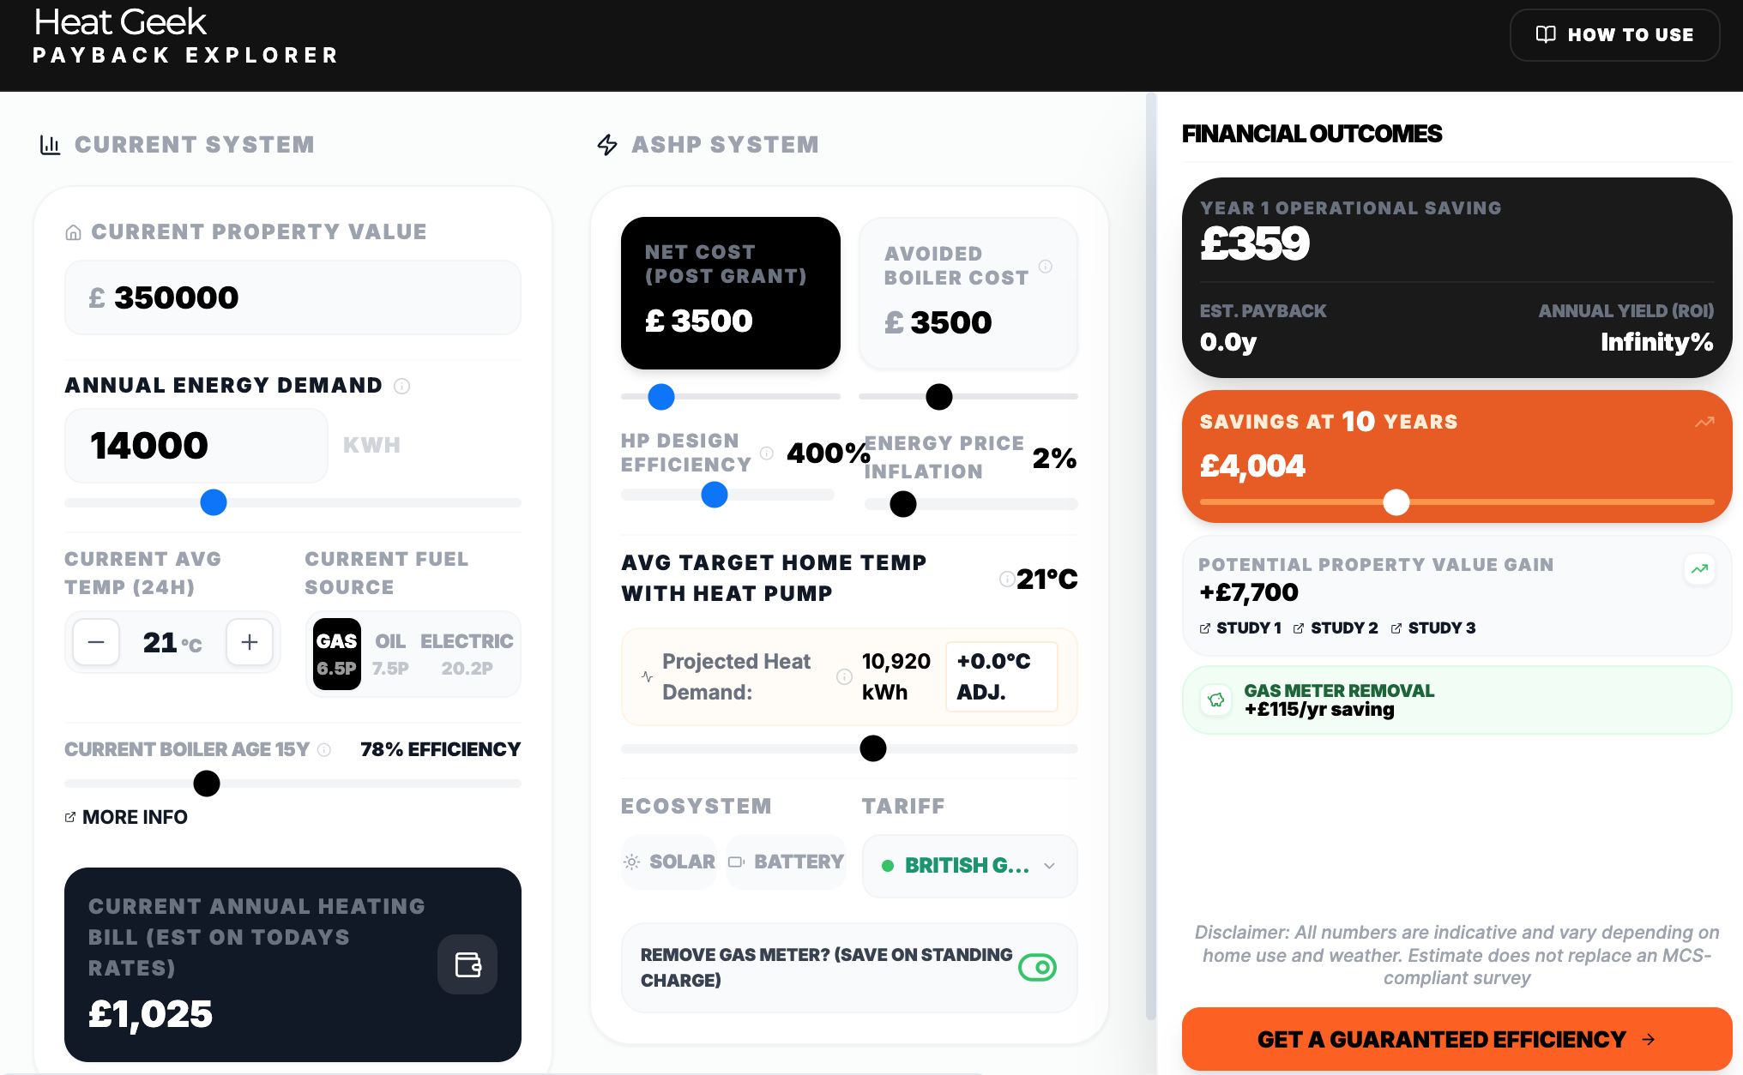1743x1075 pixels.
Task: Enable the Battery ecosystem option
Action: pos(787,862)
